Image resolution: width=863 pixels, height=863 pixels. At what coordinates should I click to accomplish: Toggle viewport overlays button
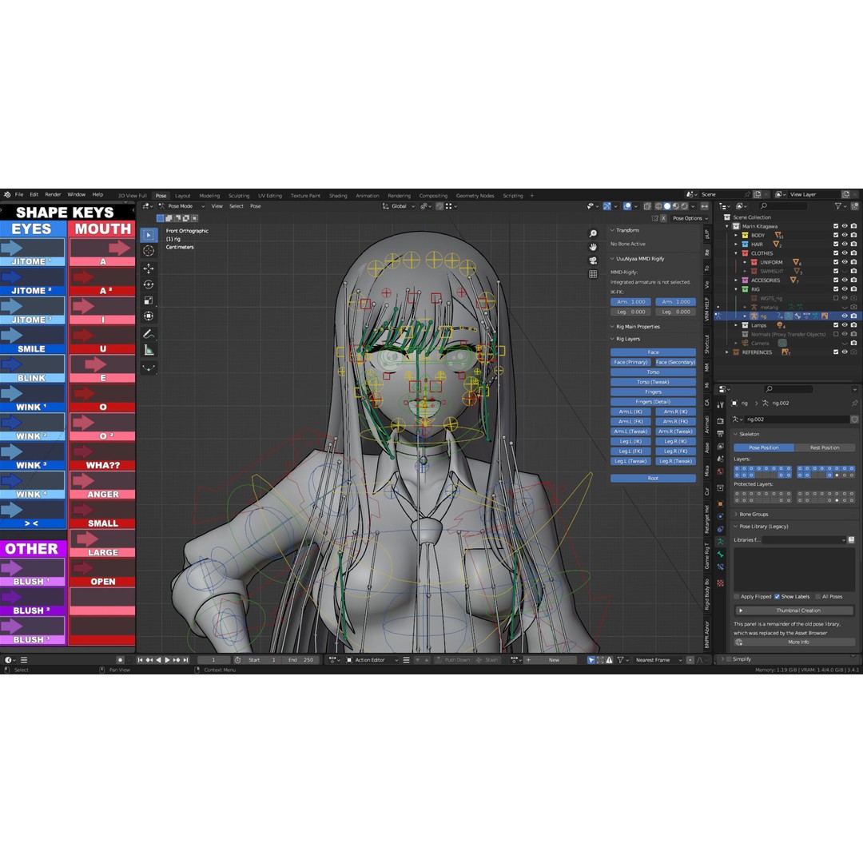click(x=627, y=206)
